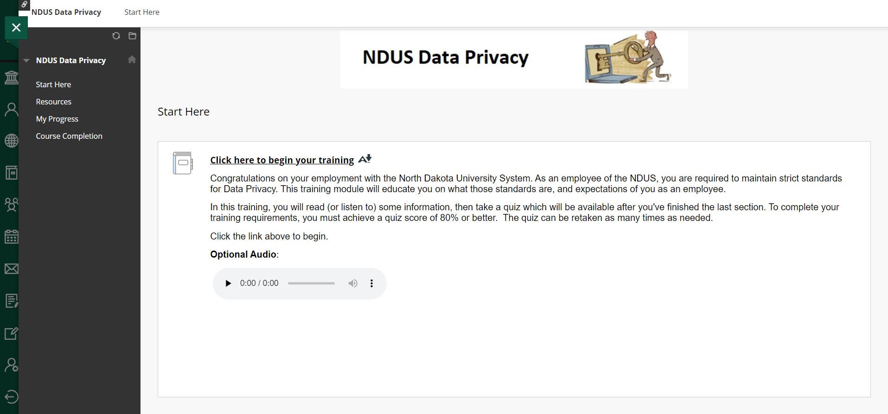Click the Sign Out icon at bottom

coord(11,397)
